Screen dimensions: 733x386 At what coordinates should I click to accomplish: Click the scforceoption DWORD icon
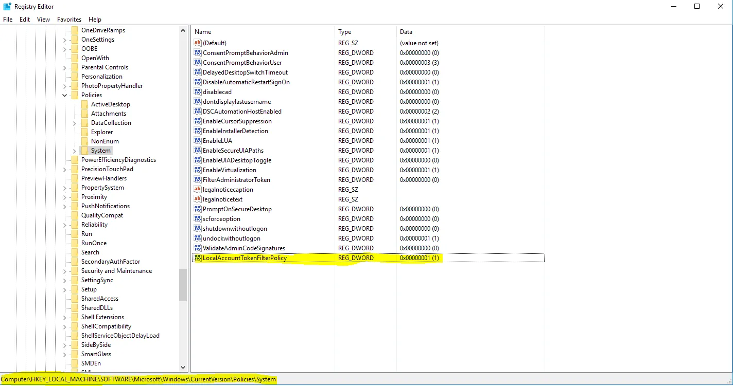pos(198,219)
